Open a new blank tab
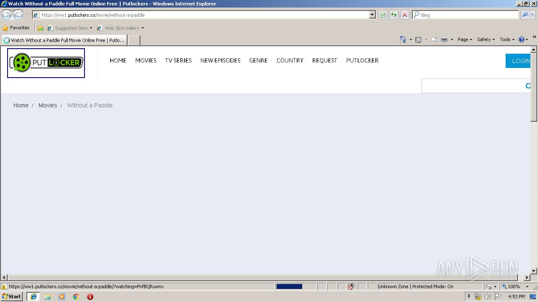This screenshot has width=538, height=302. click(x=134, y=40)
